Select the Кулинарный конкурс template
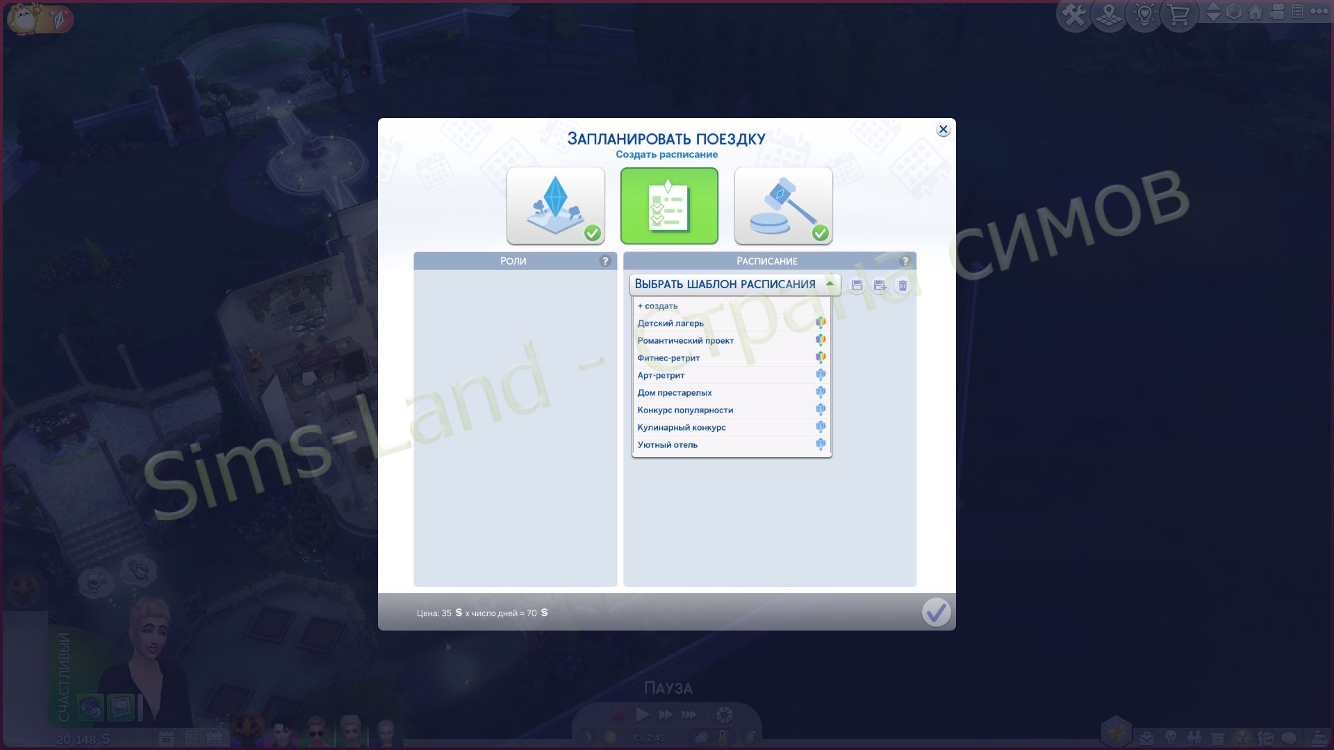The image size is (1334, 750). [681, 428]
